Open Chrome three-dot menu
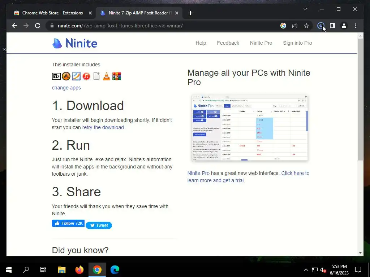Screen dimensions: 370x277 tap(356, 26)
